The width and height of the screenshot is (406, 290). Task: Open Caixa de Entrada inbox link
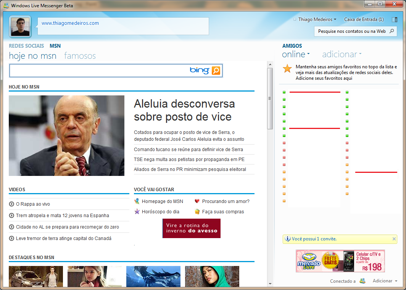pos(364,19)
